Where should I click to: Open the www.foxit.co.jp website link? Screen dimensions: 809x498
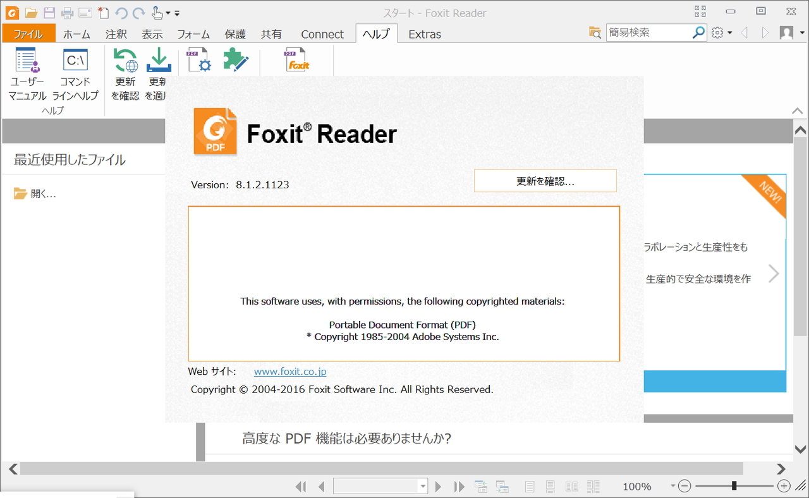(289, 372)
